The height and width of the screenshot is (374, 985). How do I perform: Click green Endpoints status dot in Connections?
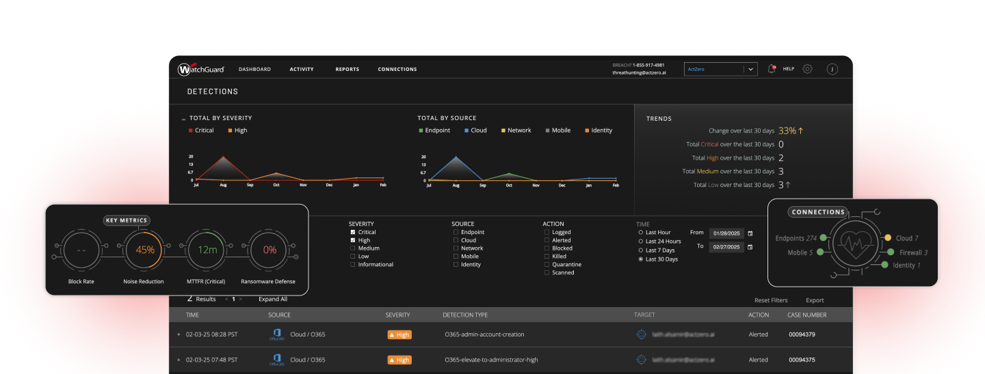click(824, 238)
